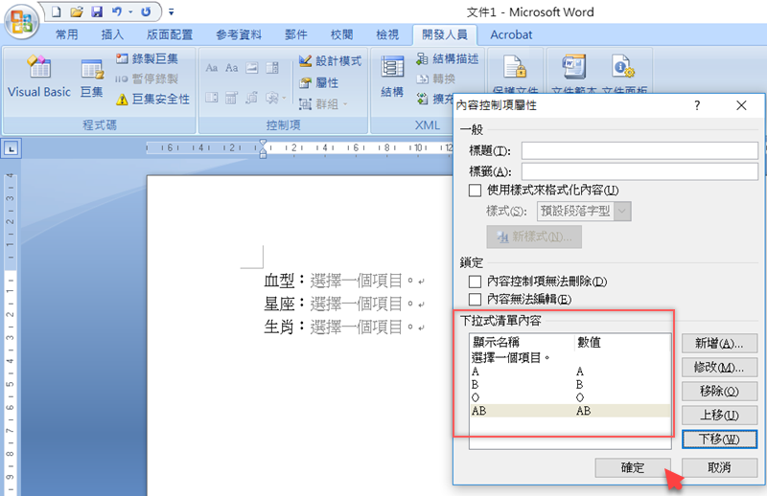Go to the 版面配置 tab
Viewport: 767px width, 496px height.
point(170,34)
